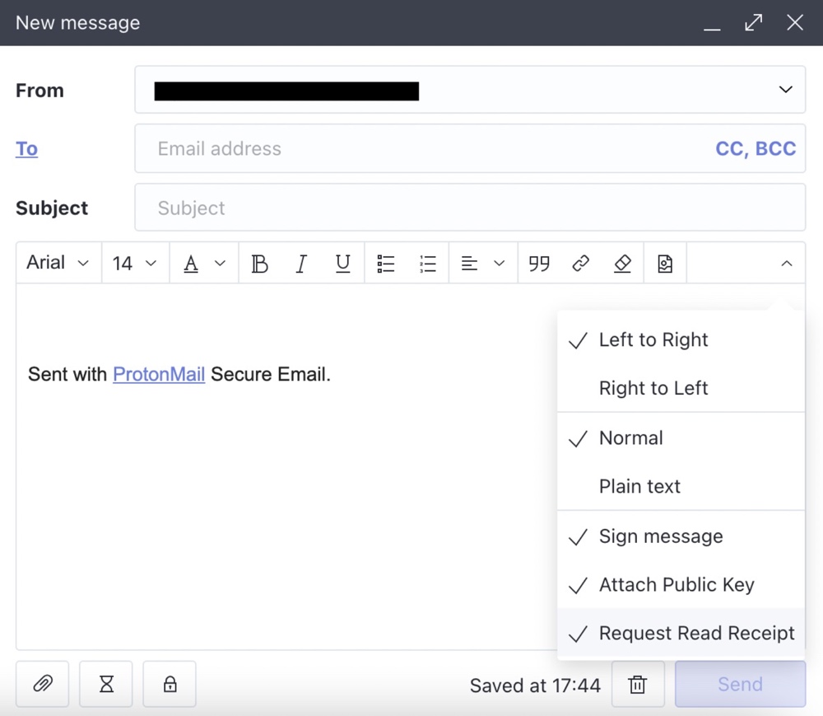Open the alignment options dropdown arrow
Viewport: 823px width, 716px height.
(x=500, y=263)
